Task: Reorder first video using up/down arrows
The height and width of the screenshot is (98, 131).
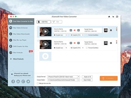Action: click(x=117, y=30)
